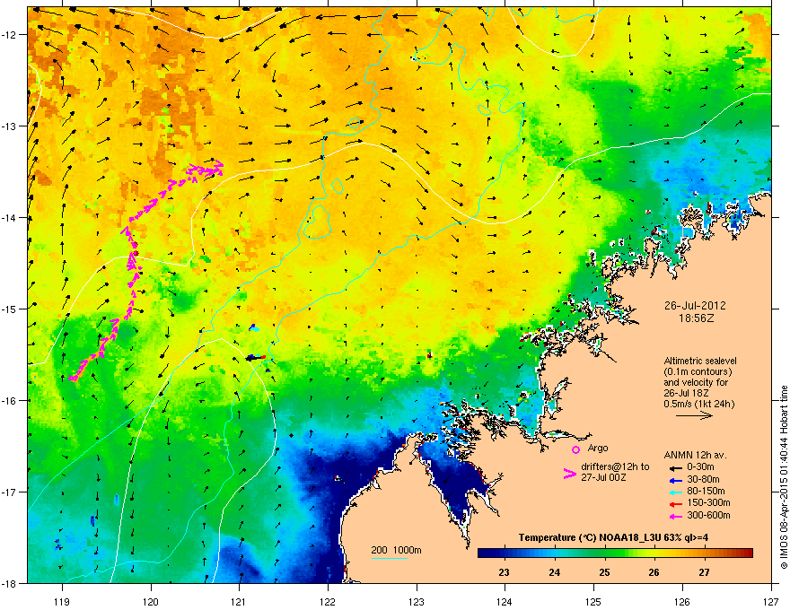Image resolution: width=790 pixels, height=610 pixels.
Task: Click the '0-30m' depth label
Action: (x=700, y=467)
